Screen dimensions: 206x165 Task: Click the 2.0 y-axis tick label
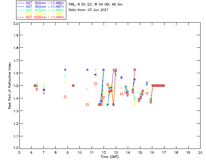pos(16,24)
